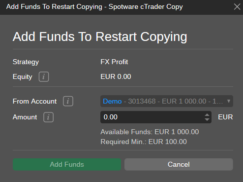Click the EUR currency label beside amount

pos(225,117)
